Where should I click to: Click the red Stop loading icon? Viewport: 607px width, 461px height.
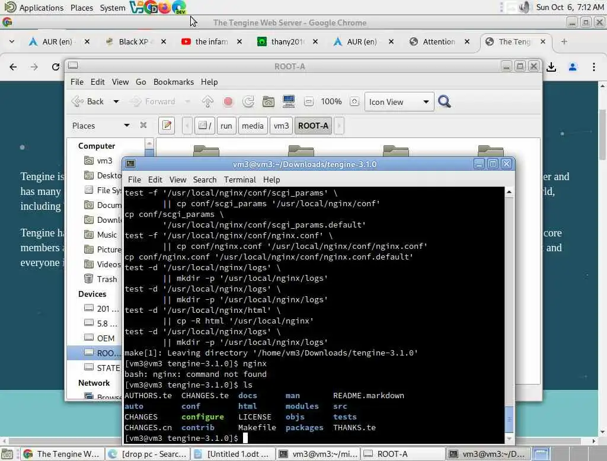(x=228, y=101)
